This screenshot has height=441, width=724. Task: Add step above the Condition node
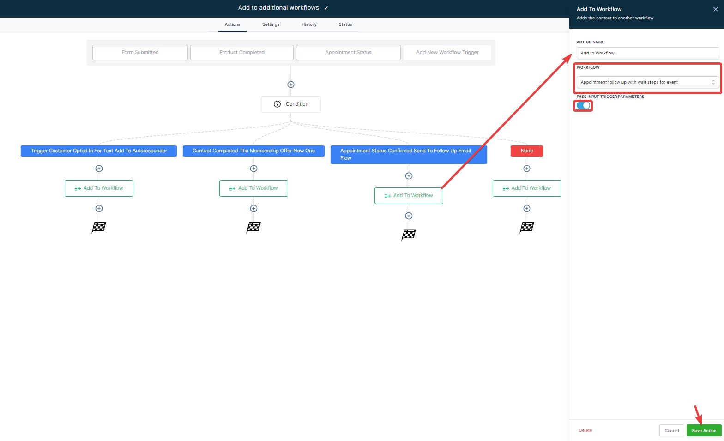tap(291, 85)
